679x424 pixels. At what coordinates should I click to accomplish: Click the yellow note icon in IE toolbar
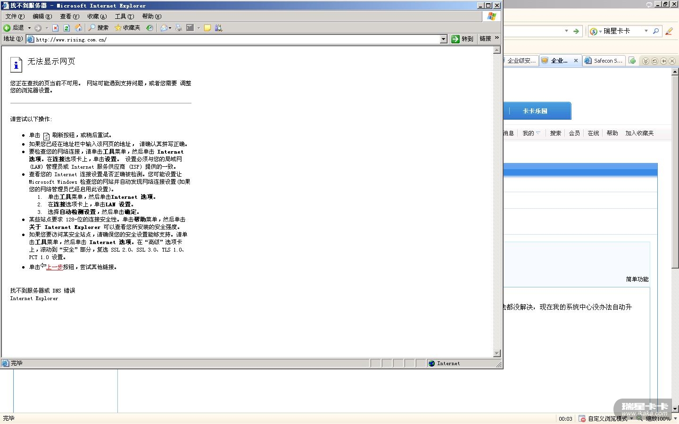coord(207,28)
